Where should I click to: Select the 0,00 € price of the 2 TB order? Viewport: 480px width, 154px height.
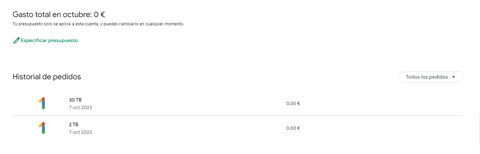click(293, 128)
